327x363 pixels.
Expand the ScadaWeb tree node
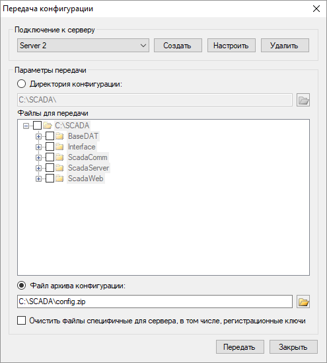click(38, 179)
